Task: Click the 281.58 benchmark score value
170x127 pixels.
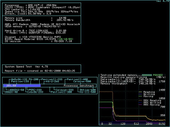Action: (x=11, y=86)
